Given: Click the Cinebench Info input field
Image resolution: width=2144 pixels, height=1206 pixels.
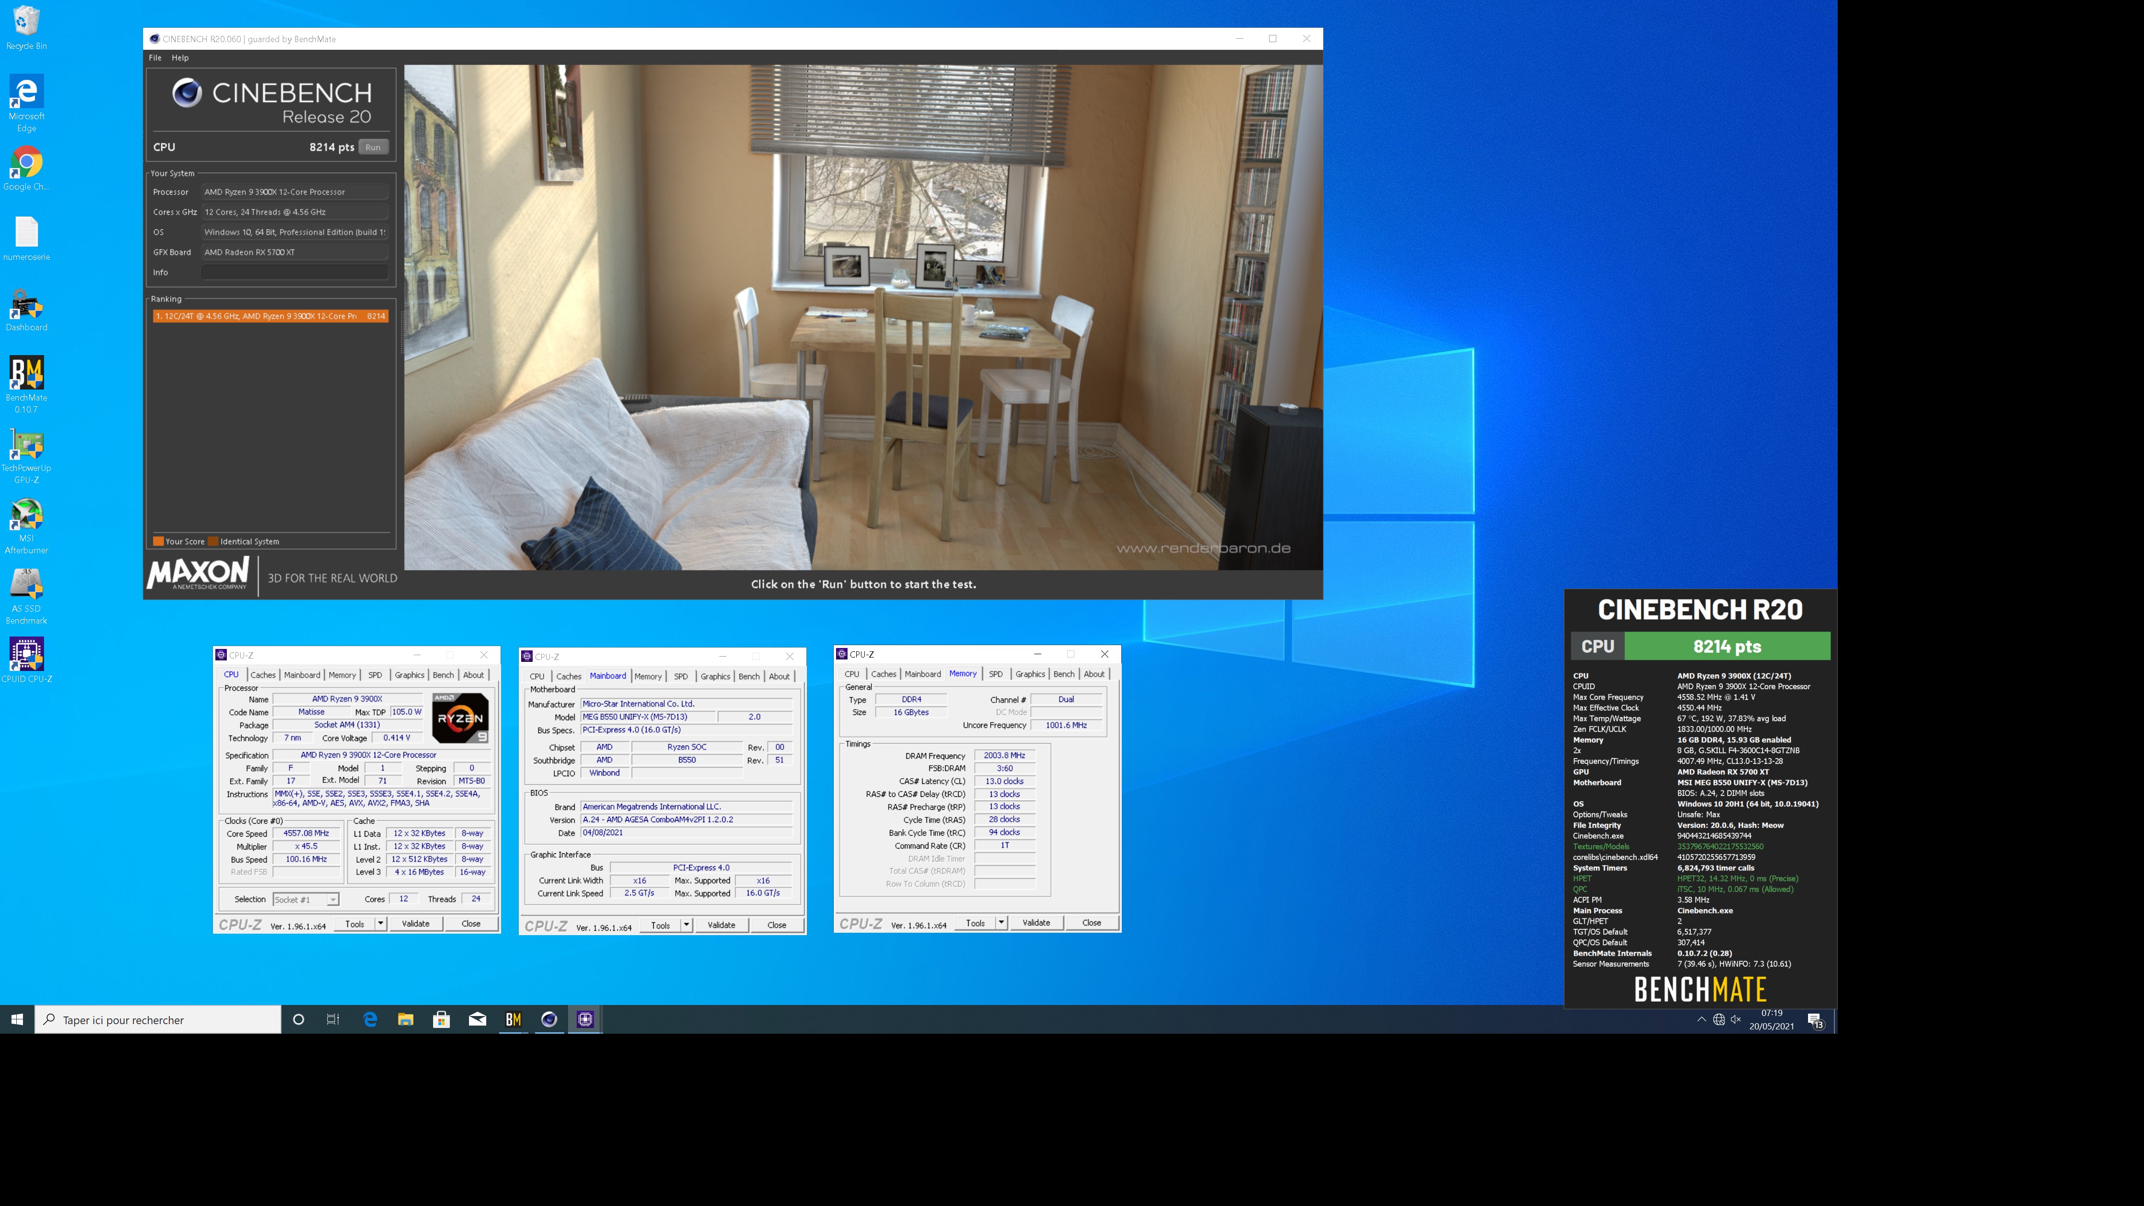Looking at the screenshot, I should point(295,272).
